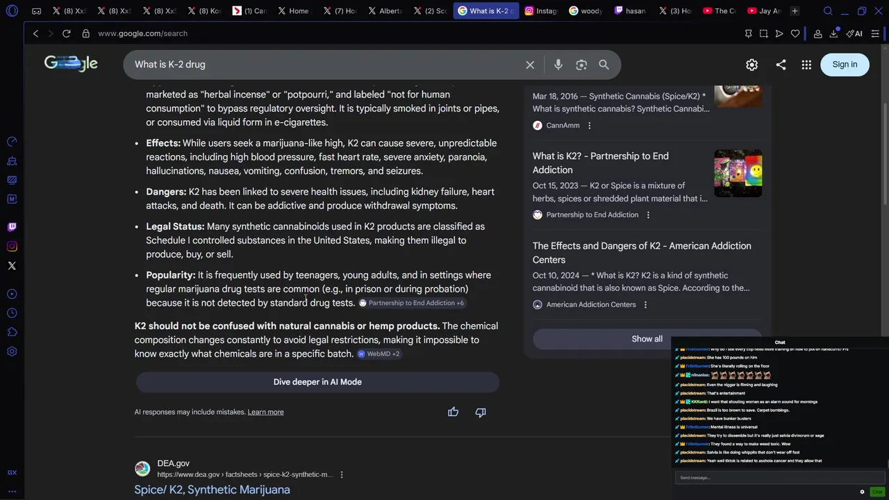This screenshot has height=500, width=889.
Task: Start a Google voice search
Action: coord(558,65)
